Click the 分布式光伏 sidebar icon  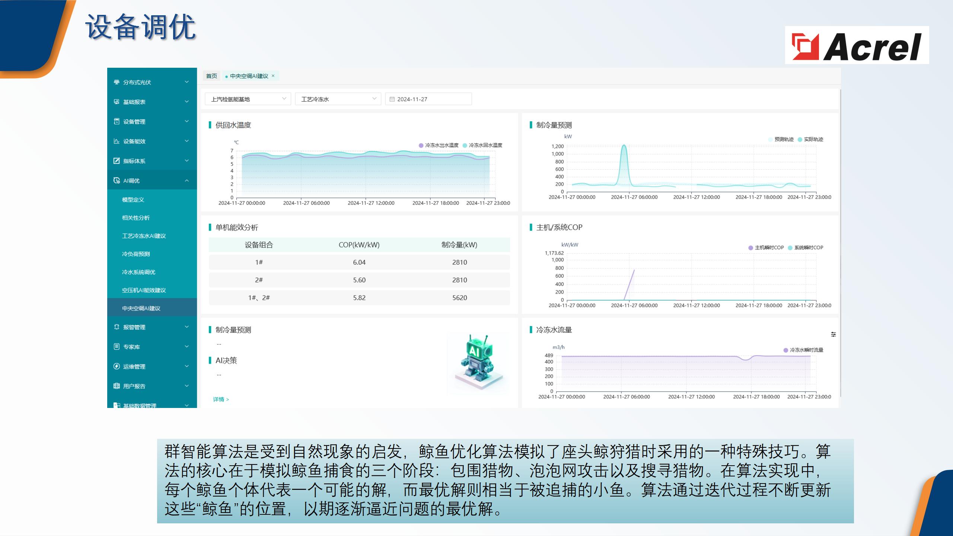117,82
